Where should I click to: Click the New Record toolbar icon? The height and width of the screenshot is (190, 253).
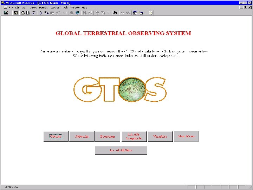click(x=122, y=13)
